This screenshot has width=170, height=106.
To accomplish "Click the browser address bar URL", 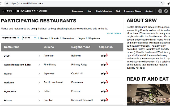I will 26,3.
